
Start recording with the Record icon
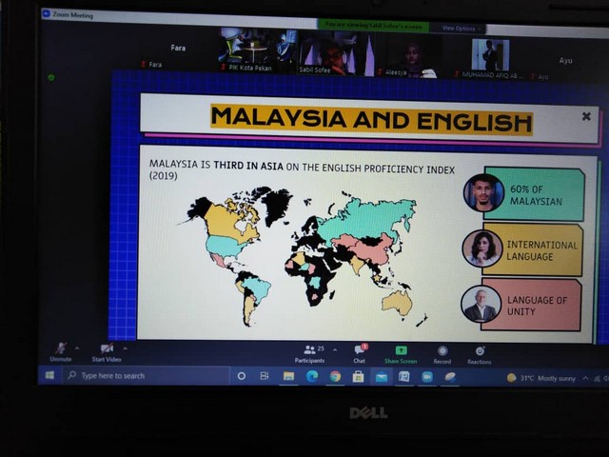[442, 352]
